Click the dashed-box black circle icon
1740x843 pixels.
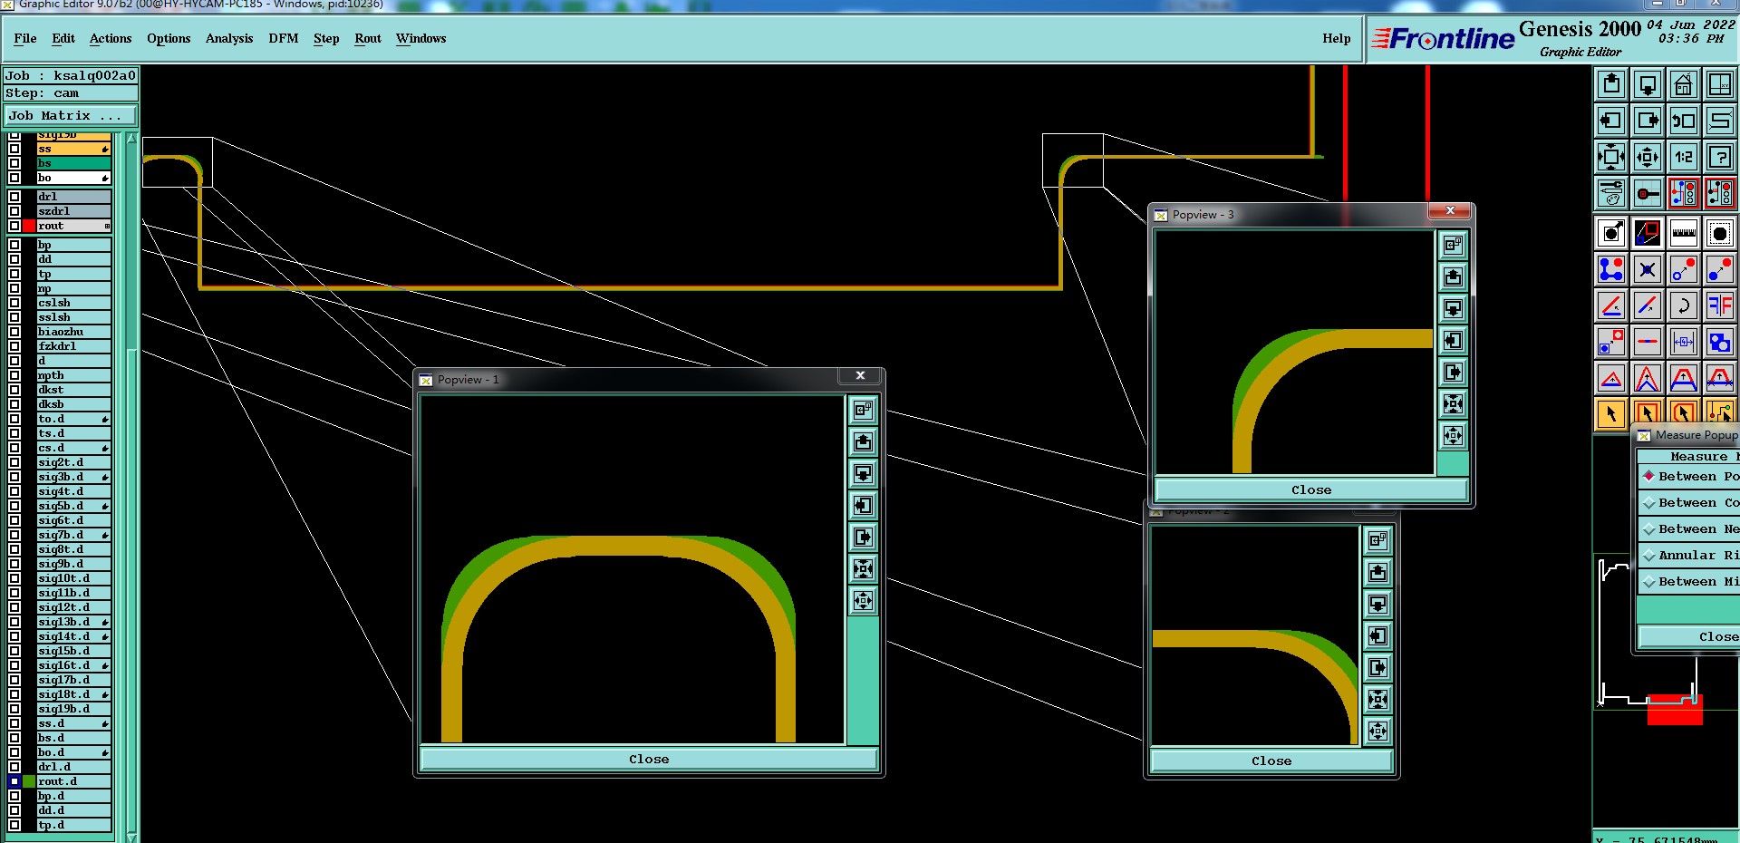pyautogui.click(x=1720, y=233)
